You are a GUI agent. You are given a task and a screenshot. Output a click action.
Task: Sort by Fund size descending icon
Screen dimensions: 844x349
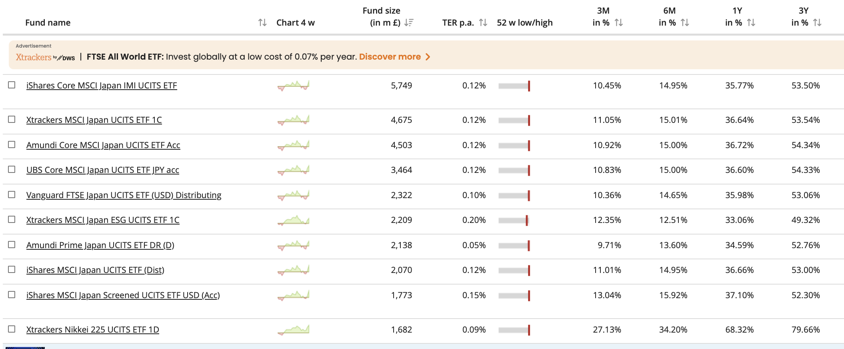409,23
